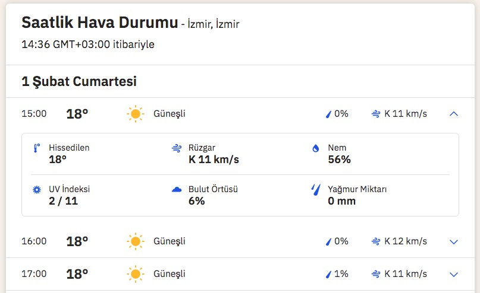The width and height of the screenshot is (480, 293).
Task: Click the rain icon beside Yağmur Miktarı
Action: [316, 190]
